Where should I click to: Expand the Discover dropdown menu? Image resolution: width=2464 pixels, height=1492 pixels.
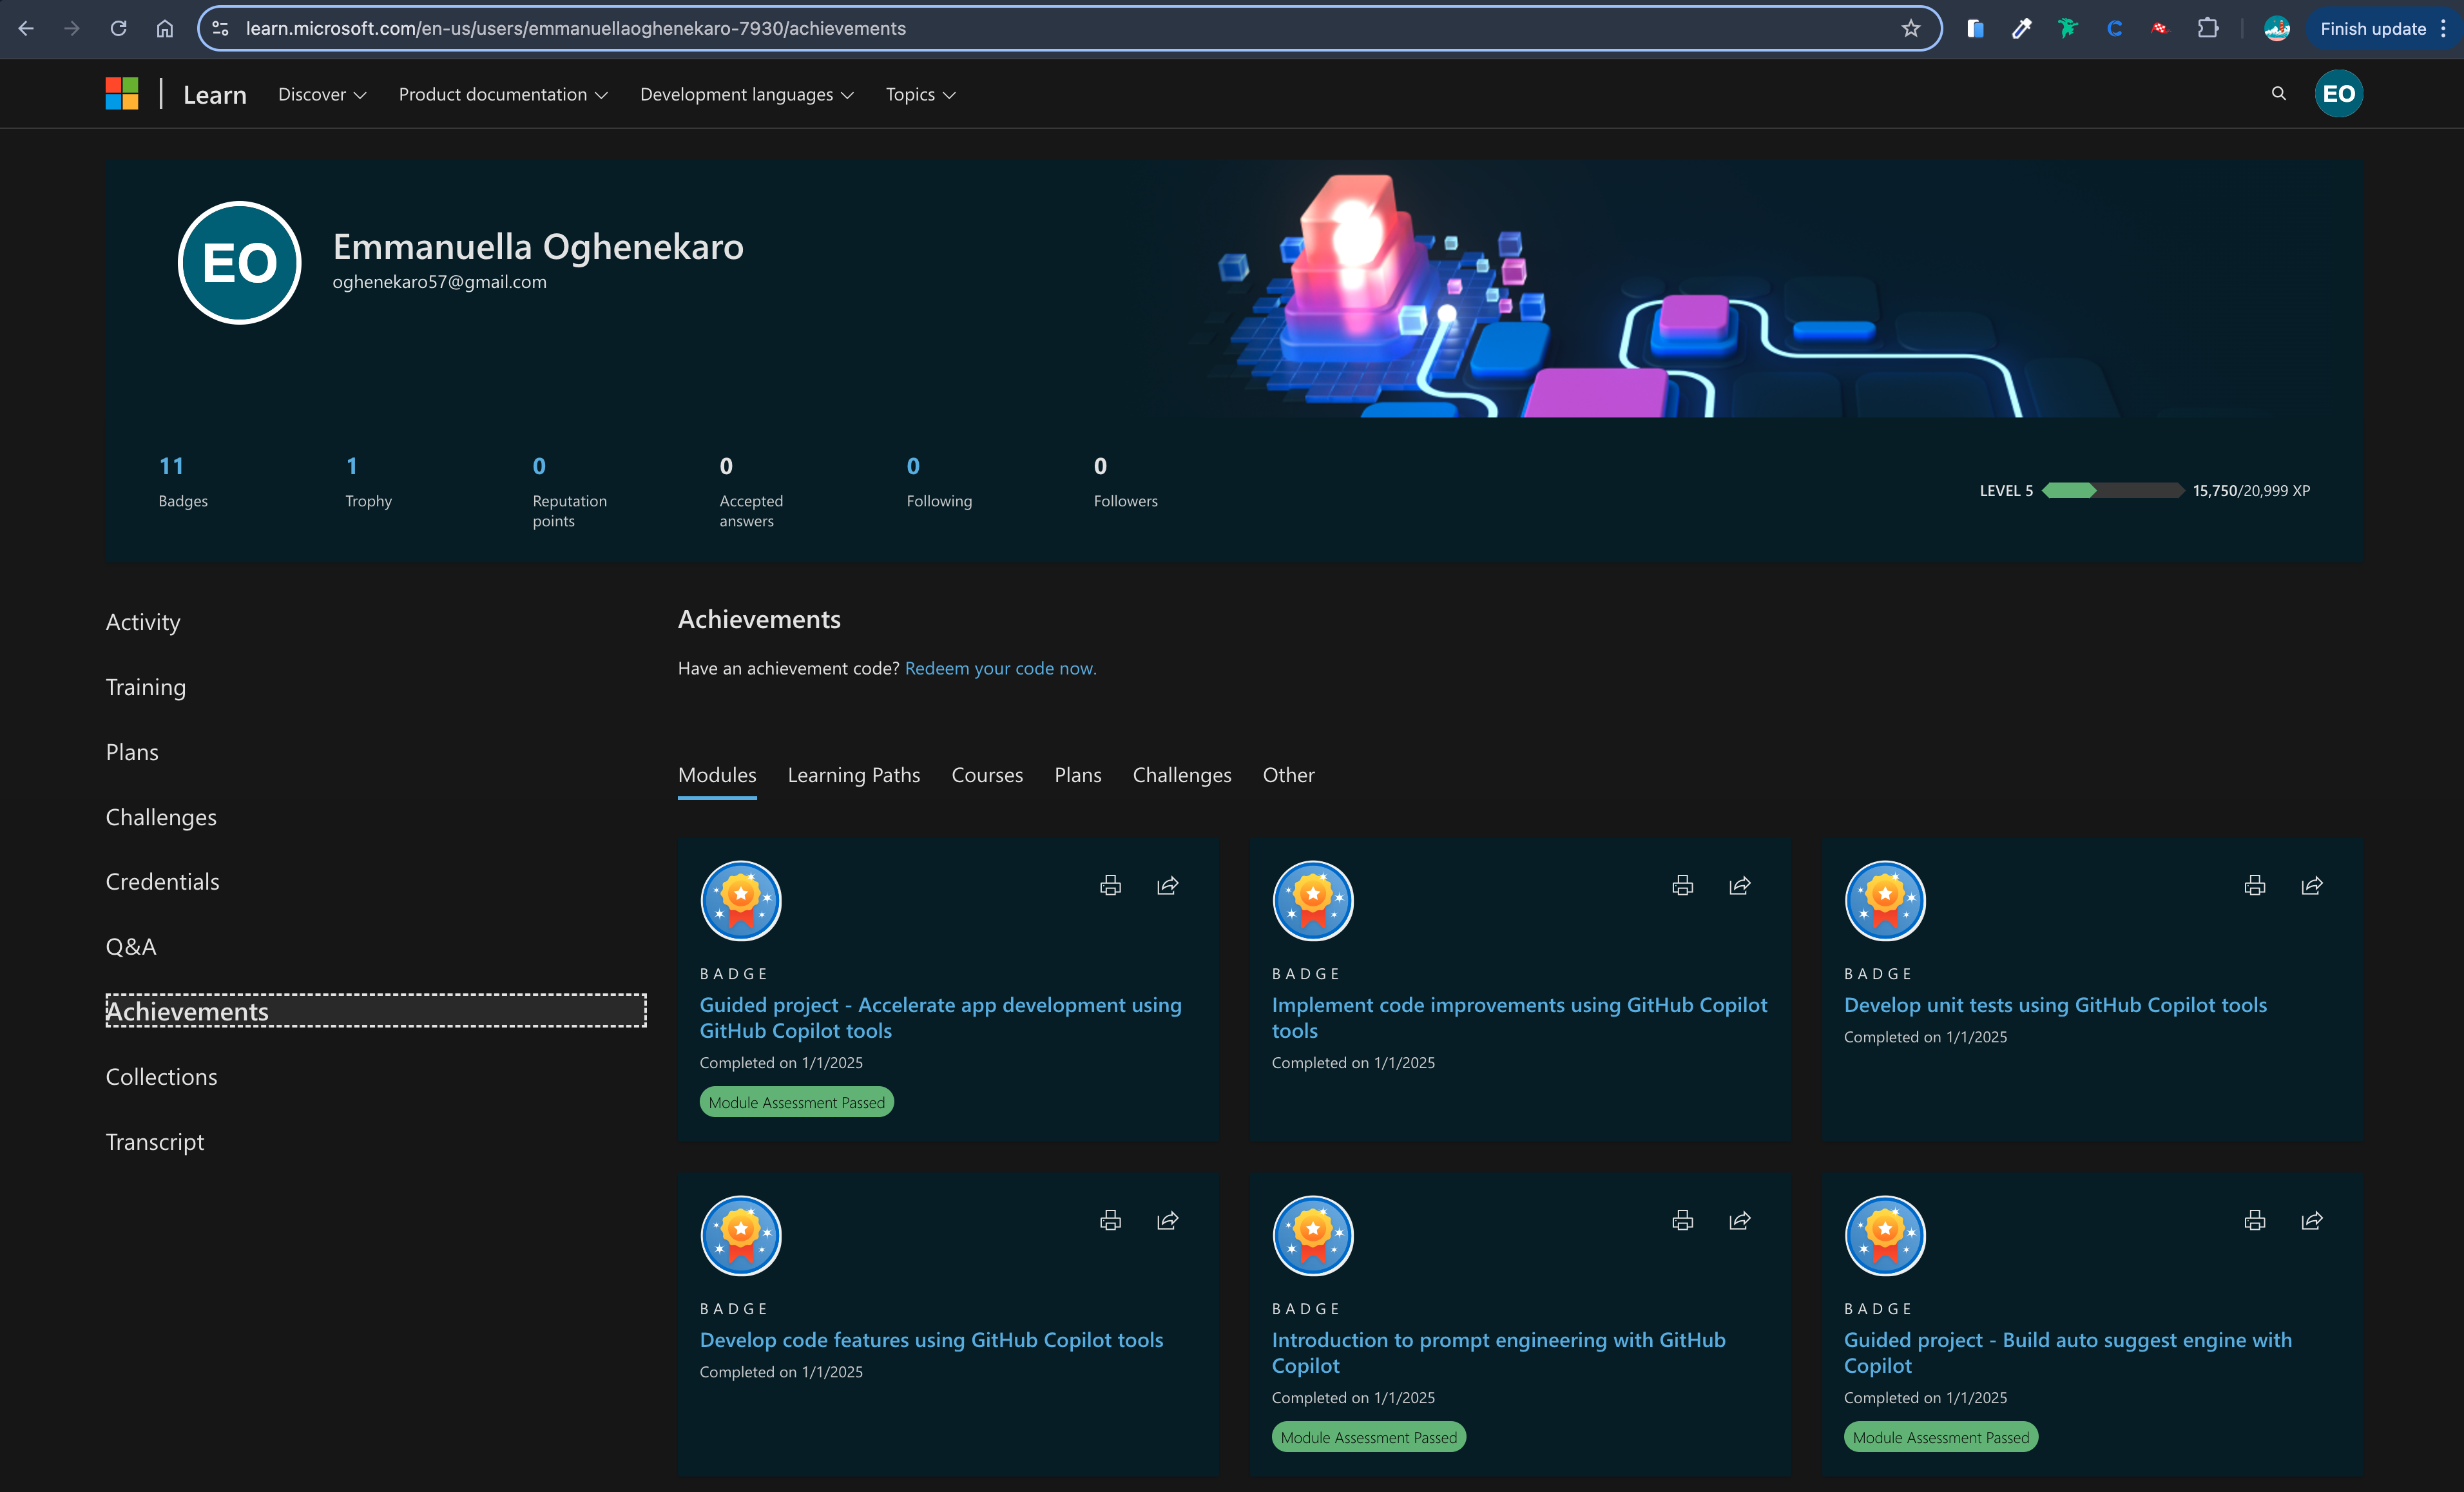click(322, 94)
